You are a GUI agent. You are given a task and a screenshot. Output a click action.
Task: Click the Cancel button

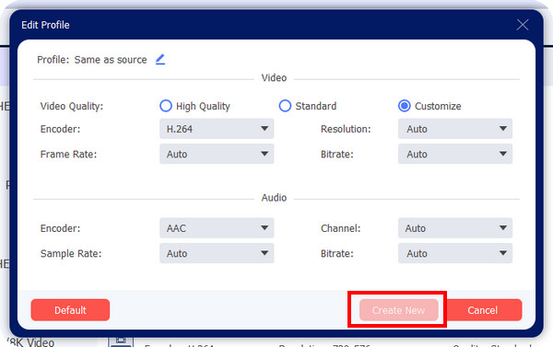482,310
